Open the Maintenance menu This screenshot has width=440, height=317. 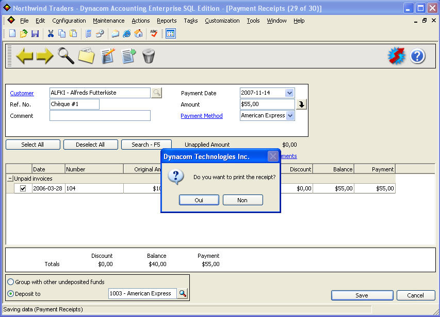pyautogui.click(x=109, y=21)
